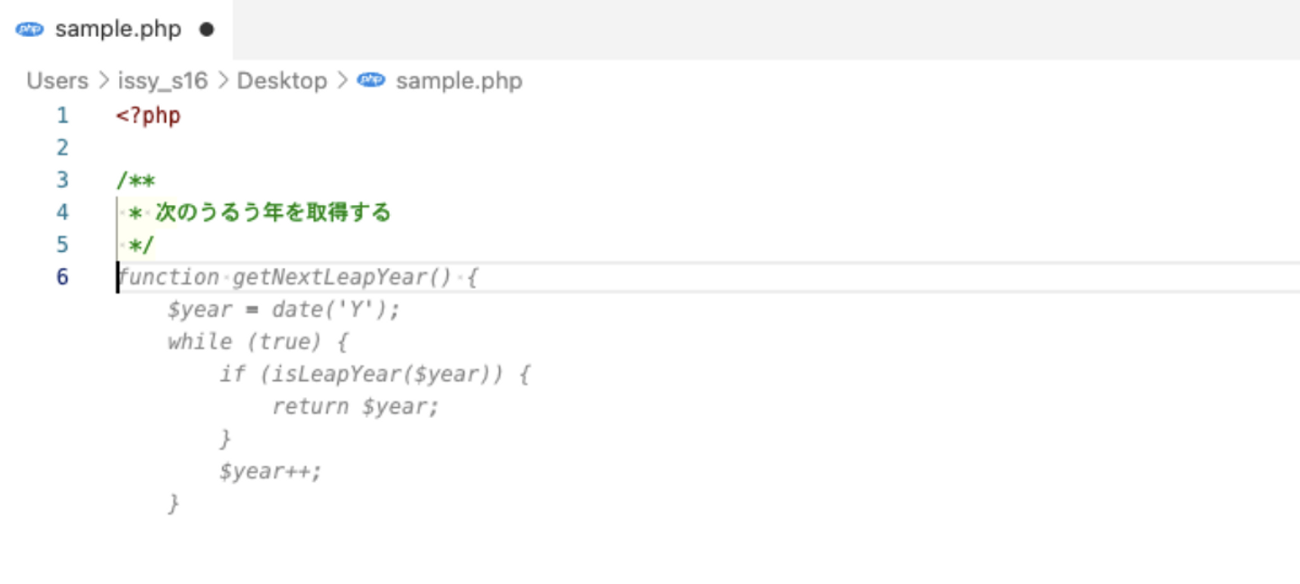The width and height of the screenshot is (1300, 584).
Task: Click the suggested $year++ statement
Action: [270, 471]
